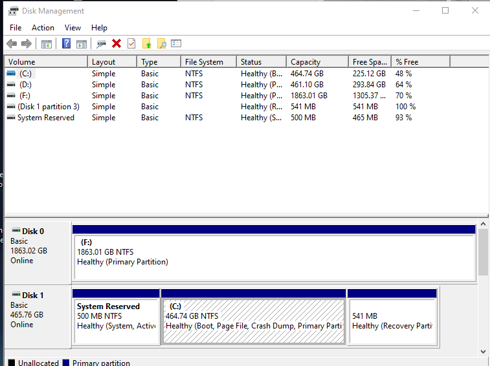
Task: Click the red X delete icon
Action: (x=117, y=43)
